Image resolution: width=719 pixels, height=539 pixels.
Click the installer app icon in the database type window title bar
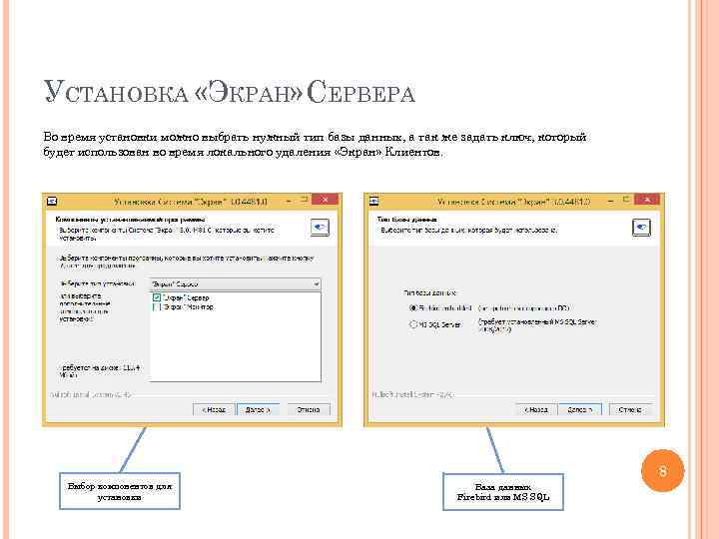click(x=374, y=202)
